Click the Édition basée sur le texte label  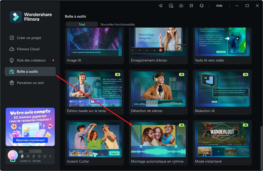coord(86,111)
